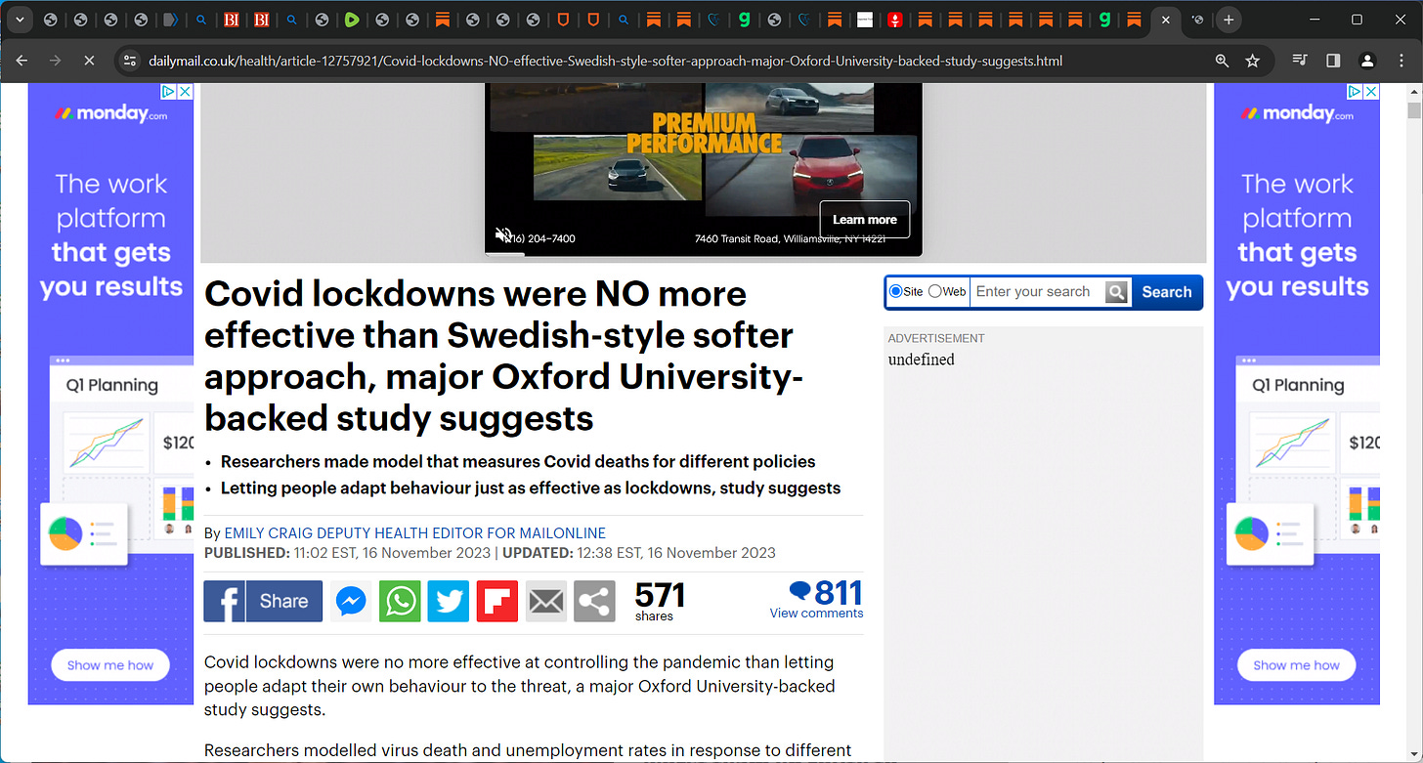Select the dailymail.co.uk address bar URL
The height and width of the screenshot is (763, 1423).
click(605, 61)
